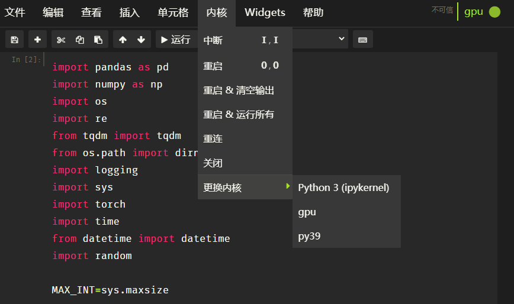Click the green kernel status indicator circle
The height and width of the screenshot is (304, 514).
coord(494,12)
